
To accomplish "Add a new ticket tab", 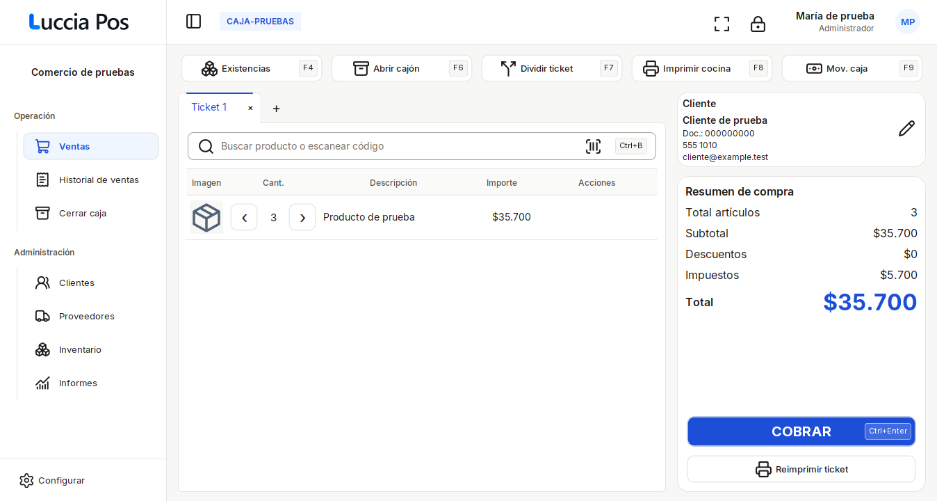I will pyautogui.click(x=276, y=109).
